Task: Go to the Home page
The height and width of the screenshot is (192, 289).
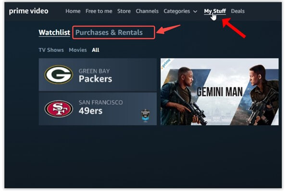Action: [73, 11]
